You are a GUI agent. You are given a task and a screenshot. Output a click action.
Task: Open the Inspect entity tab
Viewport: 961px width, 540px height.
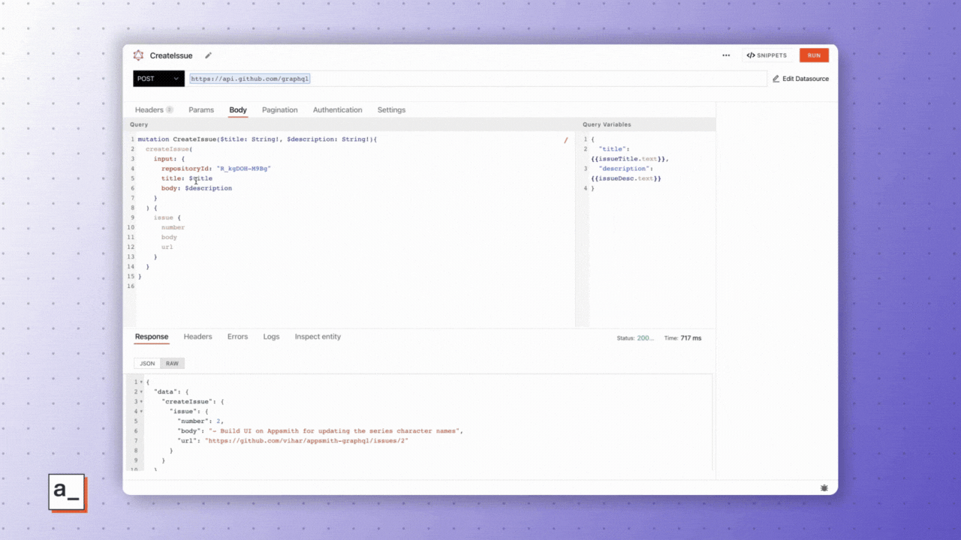(318, 337)
